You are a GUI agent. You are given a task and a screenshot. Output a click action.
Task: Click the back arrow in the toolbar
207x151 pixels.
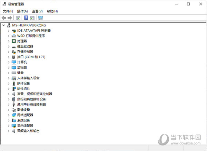click(x=4, y=18)
